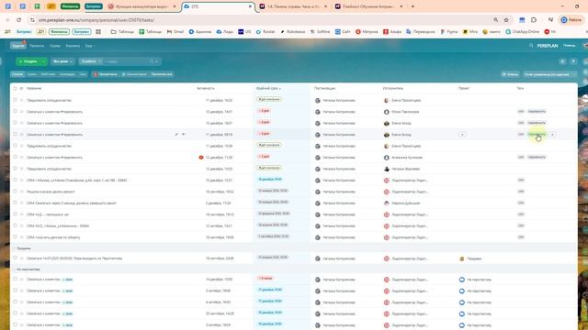Add a tag with the plus icon in the highlighted row
The height and width of the screenshot is (330, 588).
[552, 135]
